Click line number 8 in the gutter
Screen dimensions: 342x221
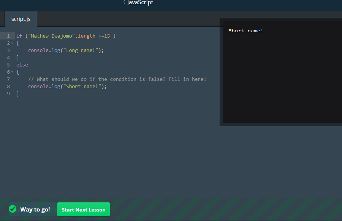[8, 86]
